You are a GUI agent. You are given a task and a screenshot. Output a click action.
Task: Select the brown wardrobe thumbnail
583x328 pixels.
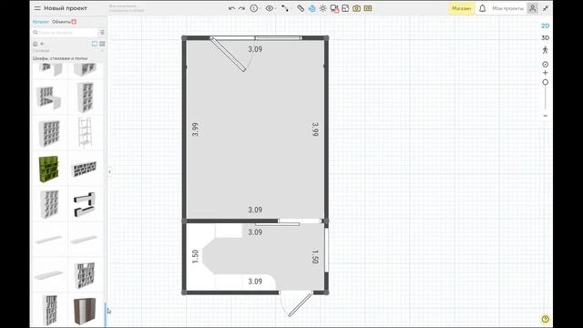pyautogui.click(x=85, y=311)
